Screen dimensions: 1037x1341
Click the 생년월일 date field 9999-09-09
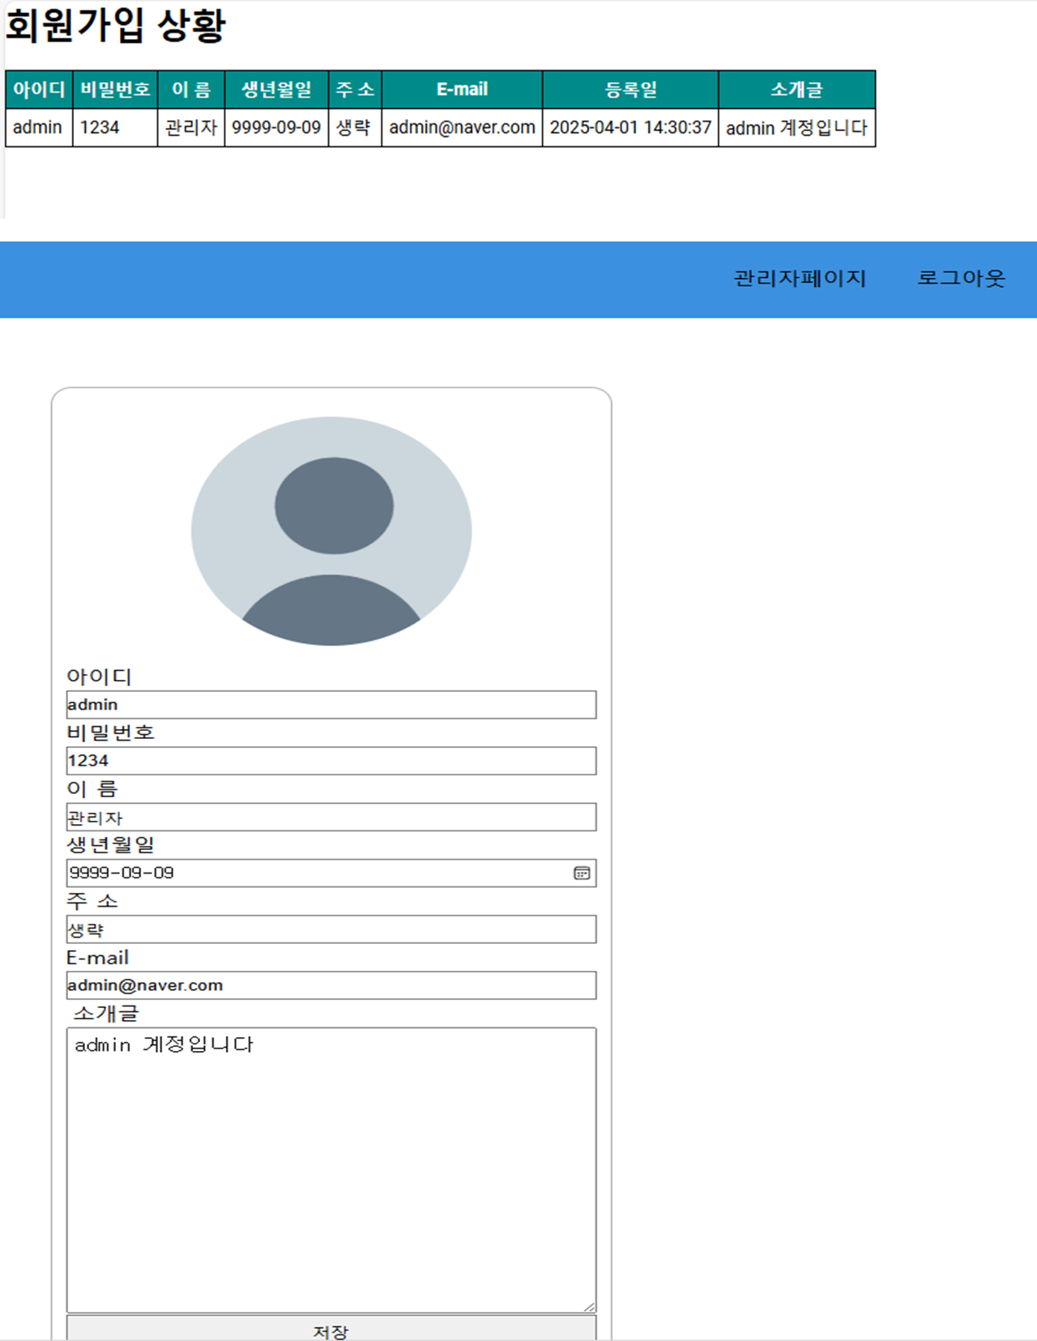point(331,873)
